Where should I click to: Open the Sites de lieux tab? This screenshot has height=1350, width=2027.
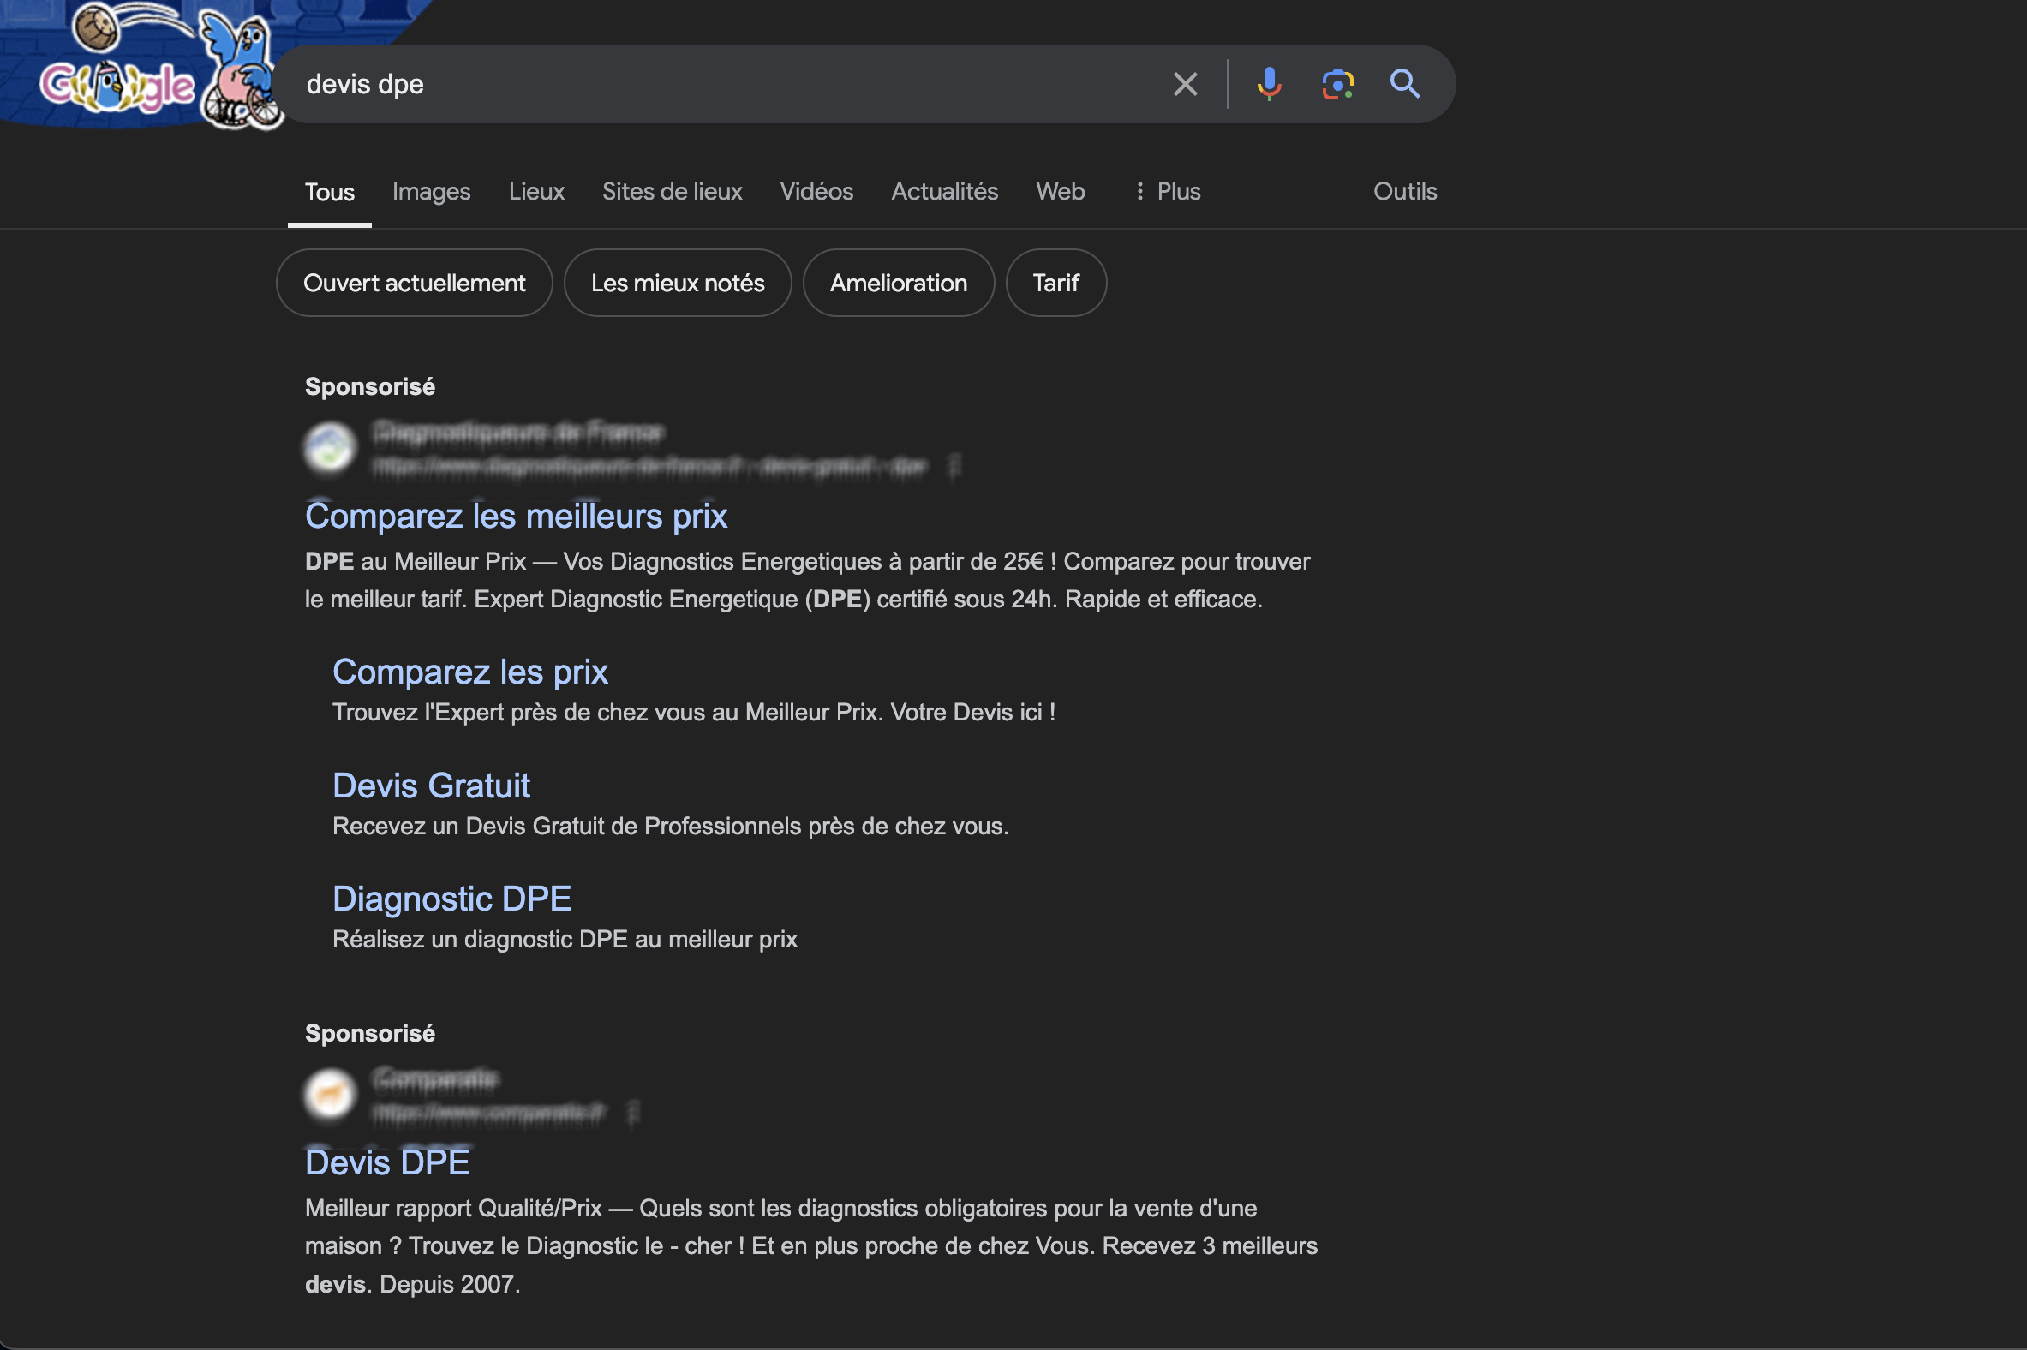(673, 191)
